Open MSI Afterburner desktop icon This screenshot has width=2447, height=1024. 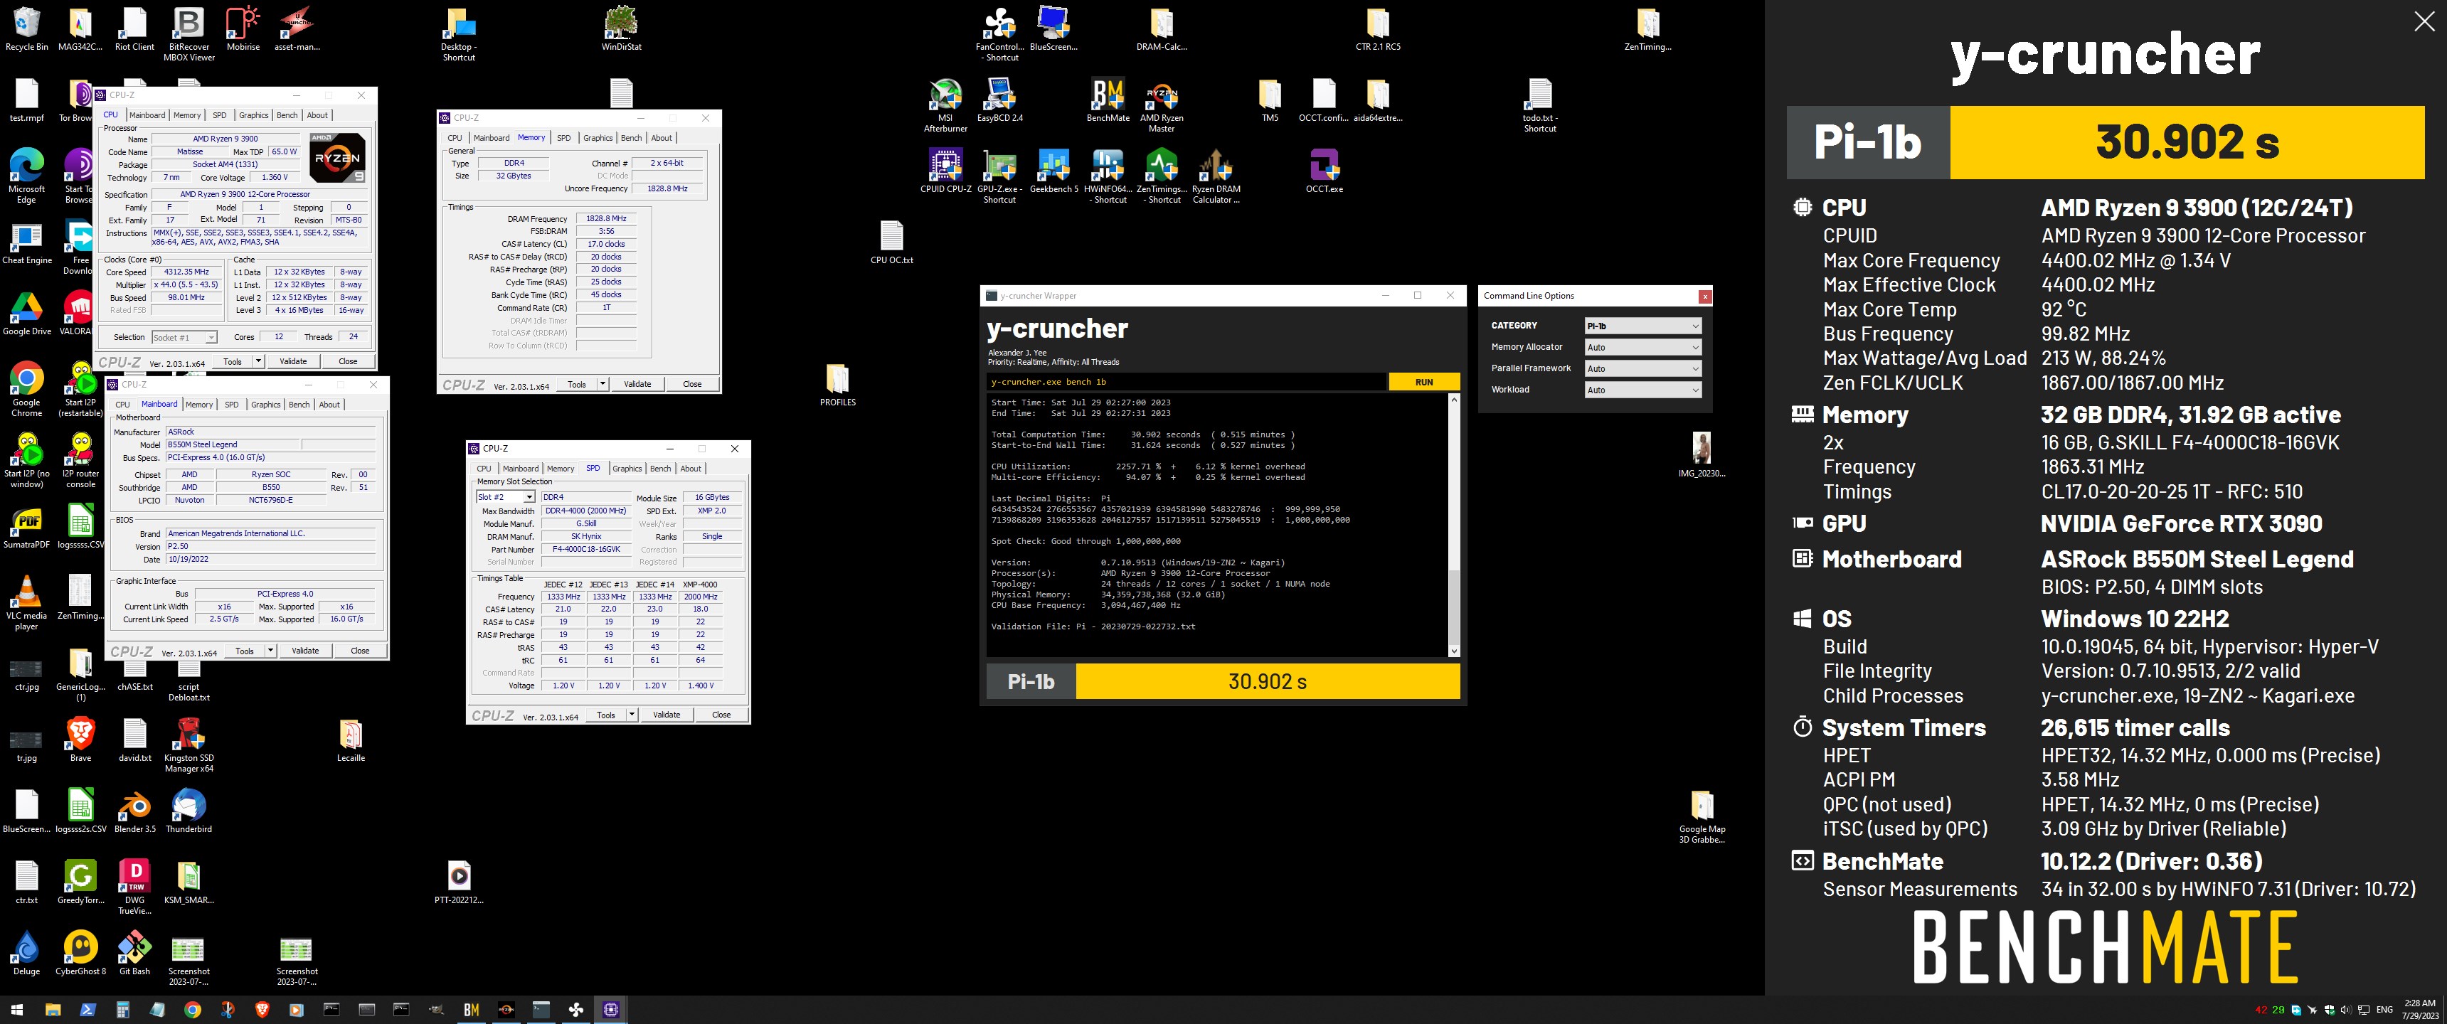coord(945,105)
